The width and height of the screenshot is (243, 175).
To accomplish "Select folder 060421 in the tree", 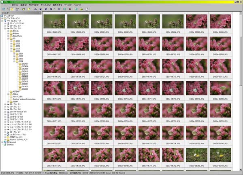I will [x=25, y=84].
